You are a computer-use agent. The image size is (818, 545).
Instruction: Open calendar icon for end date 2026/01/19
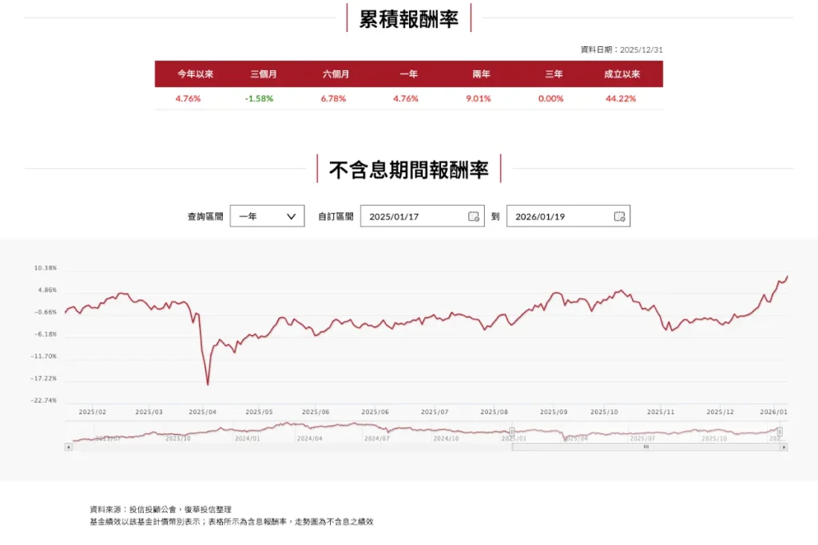619,216
